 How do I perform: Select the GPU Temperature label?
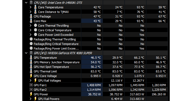pyautogui.click(x=45, y=58)
